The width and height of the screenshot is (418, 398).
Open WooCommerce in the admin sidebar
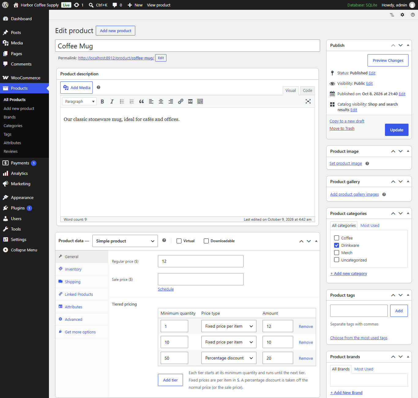24,78
